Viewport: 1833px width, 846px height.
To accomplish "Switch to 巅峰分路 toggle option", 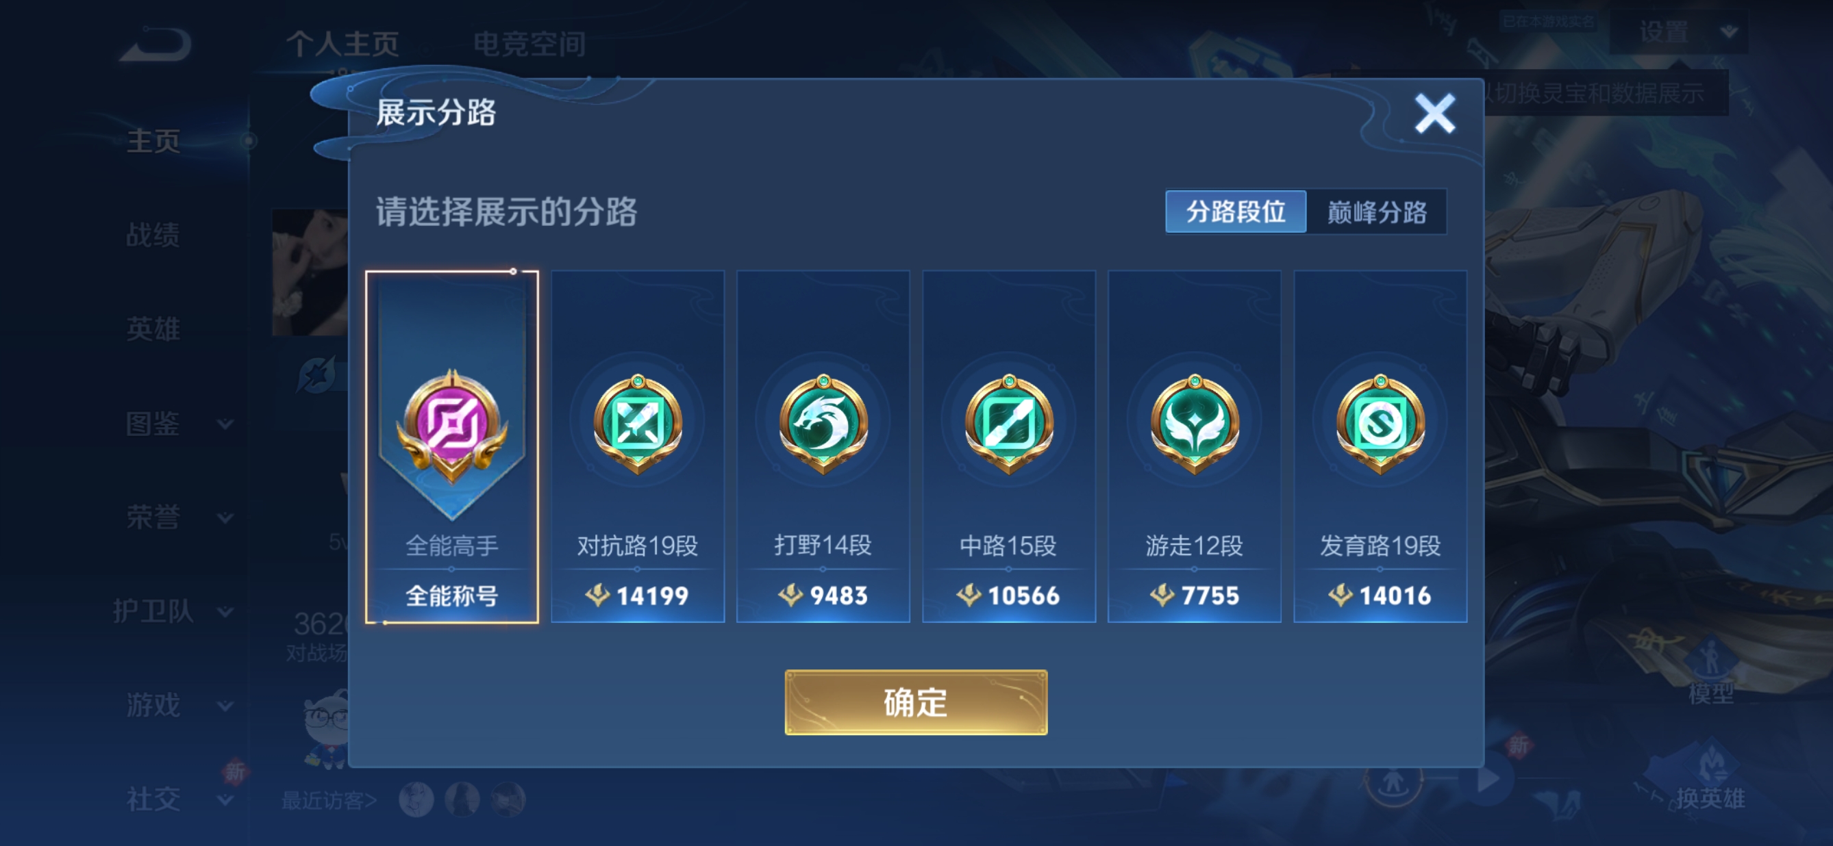I will [1376, 212].
